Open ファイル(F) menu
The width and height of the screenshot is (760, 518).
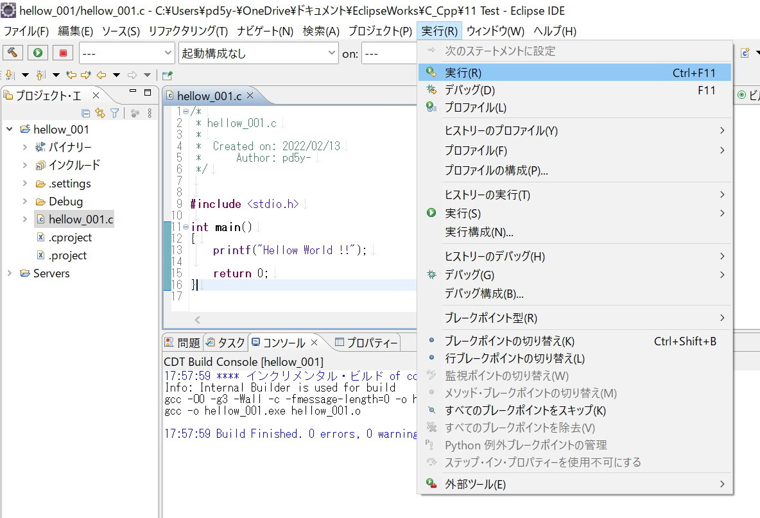tap(26, 31)
